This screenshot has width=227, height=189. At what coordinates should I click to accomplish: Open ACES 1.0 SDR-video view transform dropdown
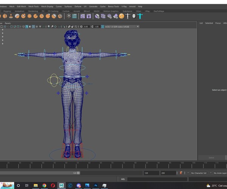(122, 26)
